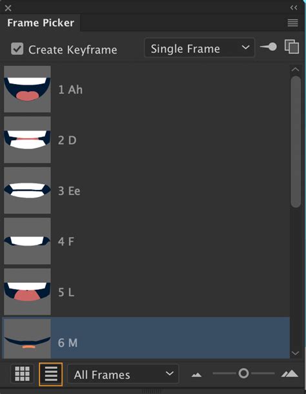
Task: Switch to grid thumbnail view
Action: tap(23, 374)
